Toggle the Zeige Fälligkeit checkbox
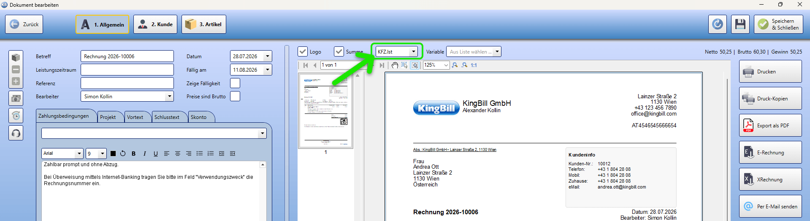The width and height of the screenshot is (810, 221). [x=235, y=83]
